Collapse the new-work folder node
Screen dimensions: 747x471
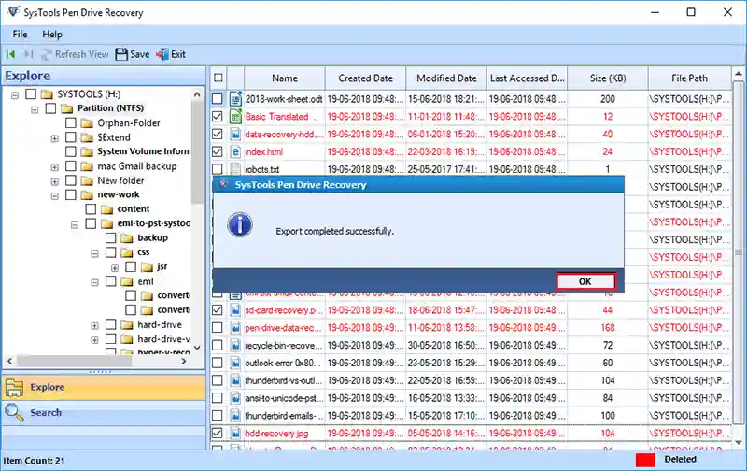point(55,196)
